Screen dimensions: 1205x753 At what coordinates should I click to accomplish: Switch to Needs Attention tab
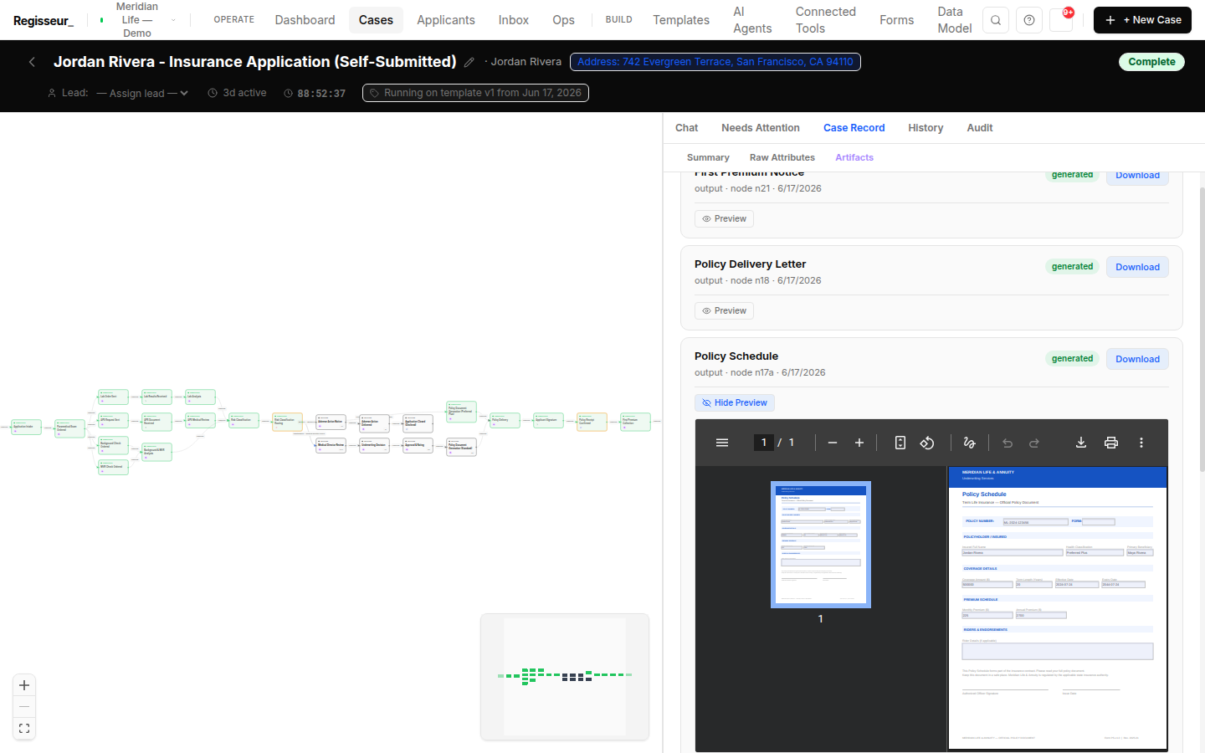pos(761,128)
